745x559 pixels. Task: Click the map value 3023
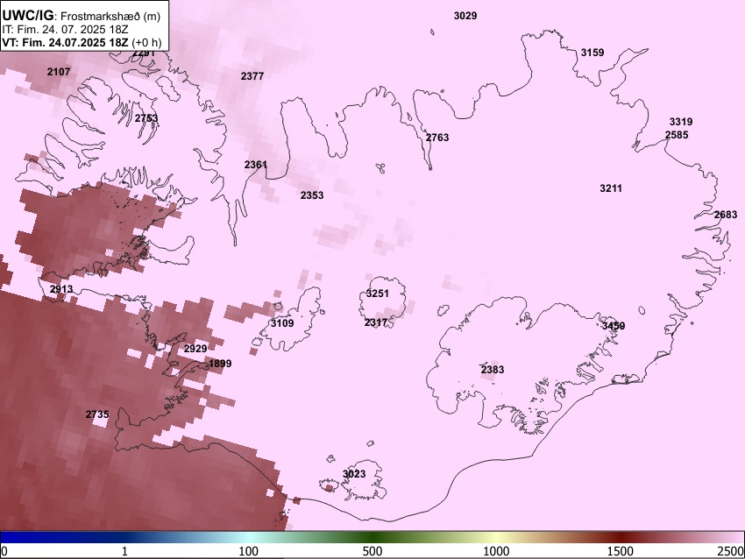point(354,474)
